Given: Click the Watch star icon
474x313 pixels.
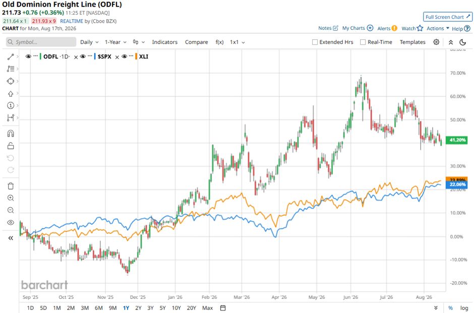Looking at the screenshot, I should click(x=420, y=28).
